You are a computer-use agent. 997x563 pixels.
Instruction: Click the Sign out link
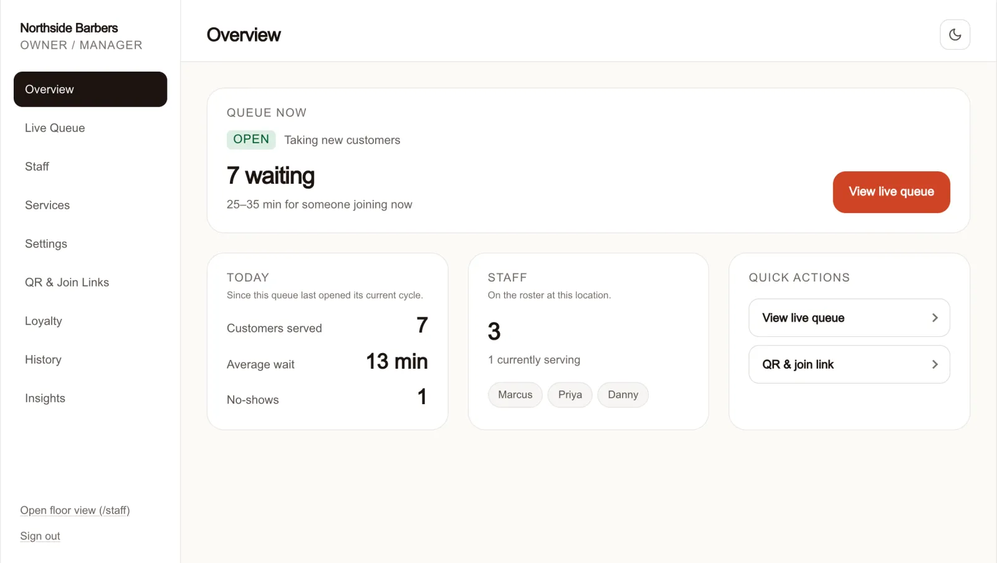40,536
